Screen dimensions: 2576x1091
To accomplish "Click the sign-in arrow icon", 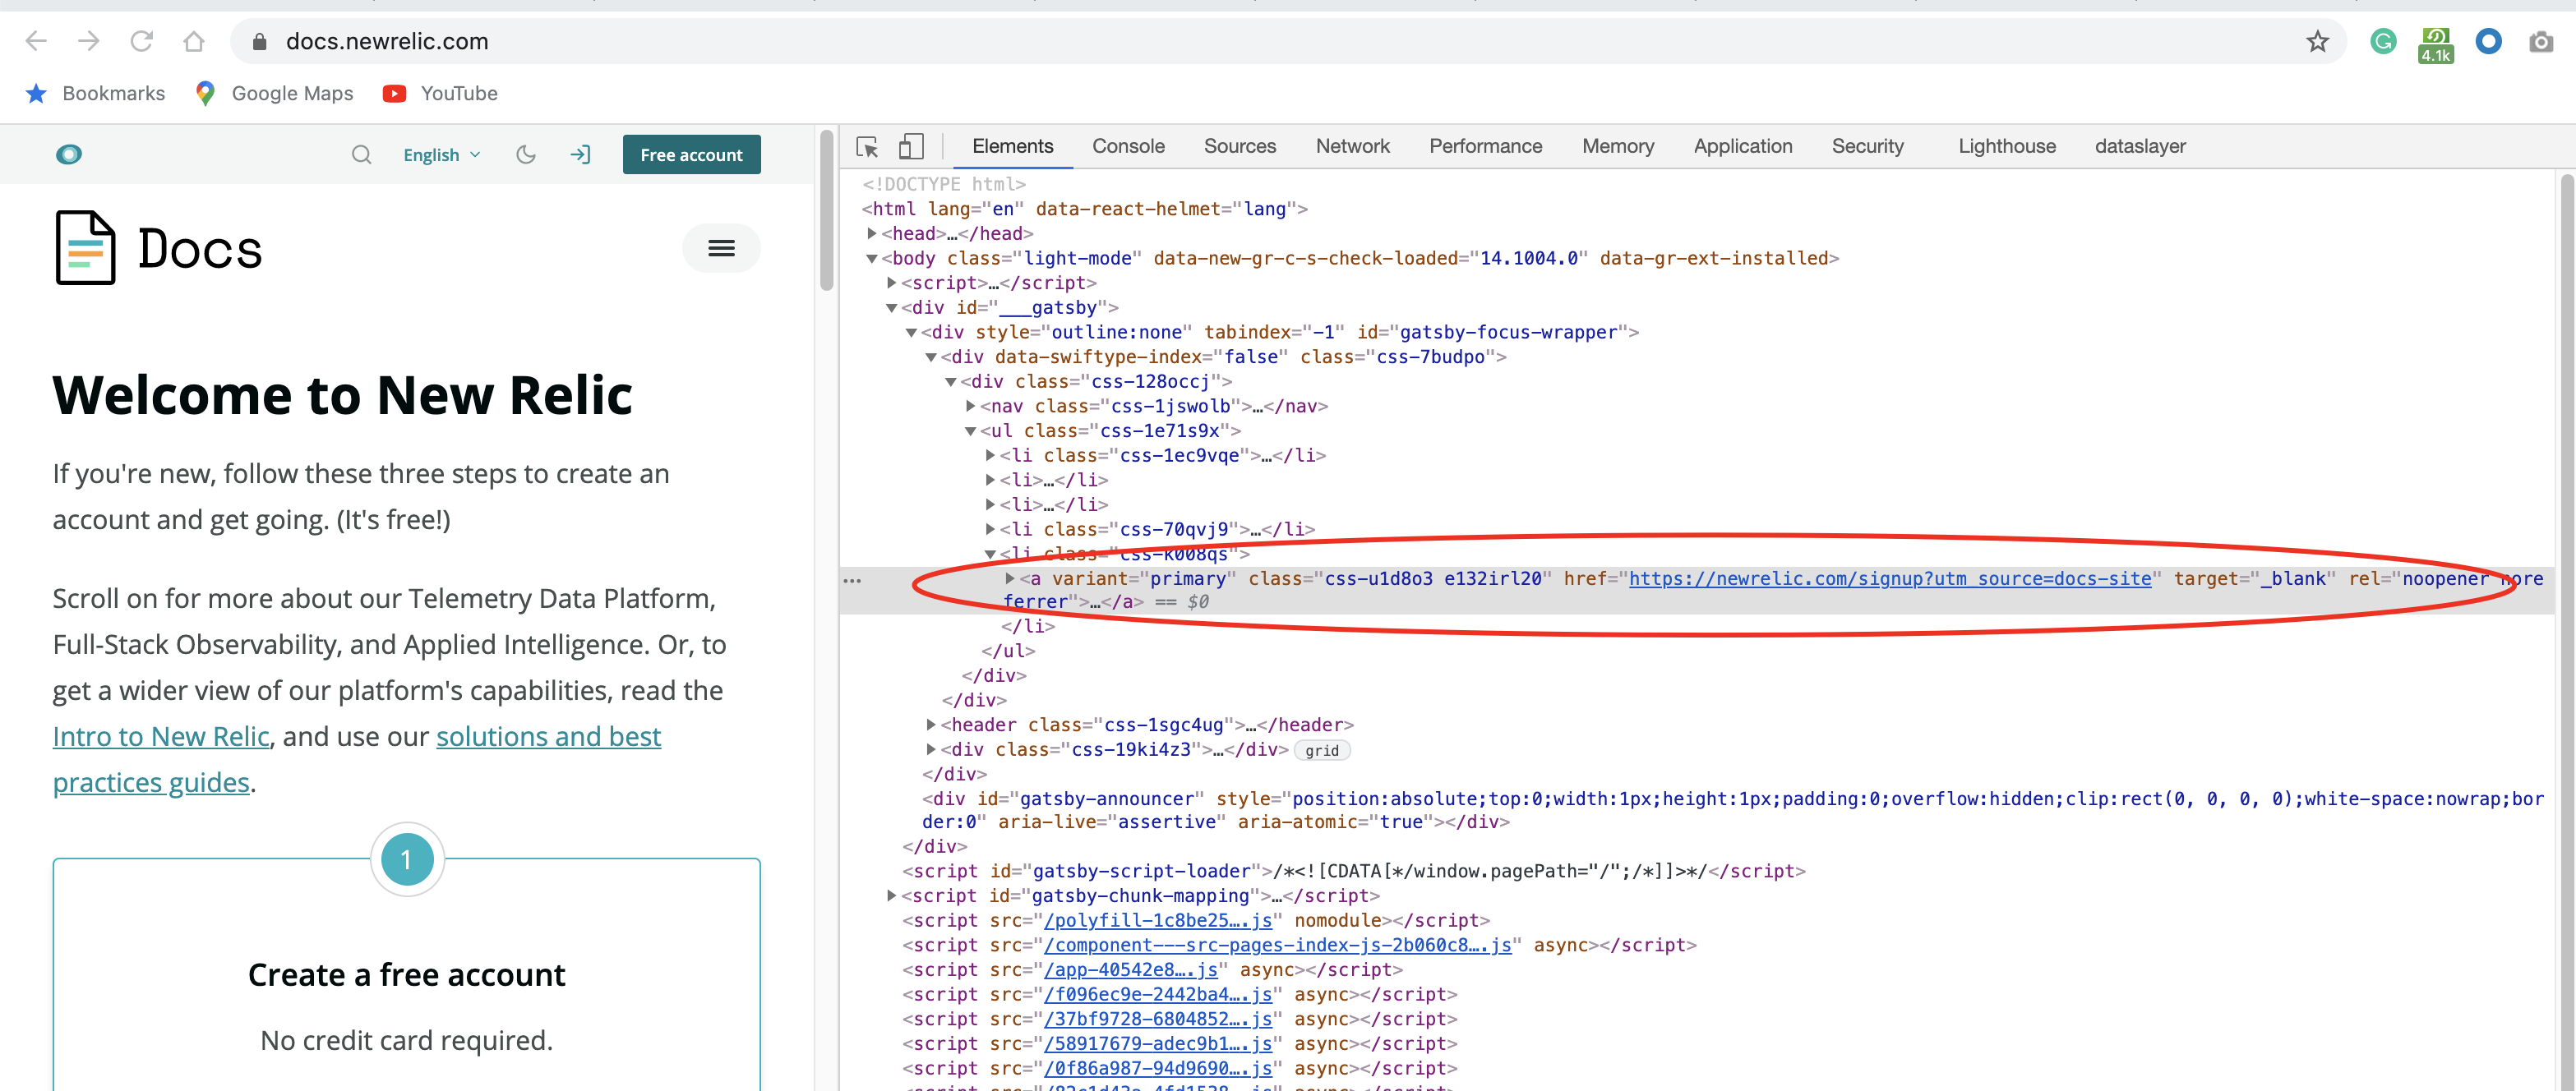I will [x=580, y=154].
